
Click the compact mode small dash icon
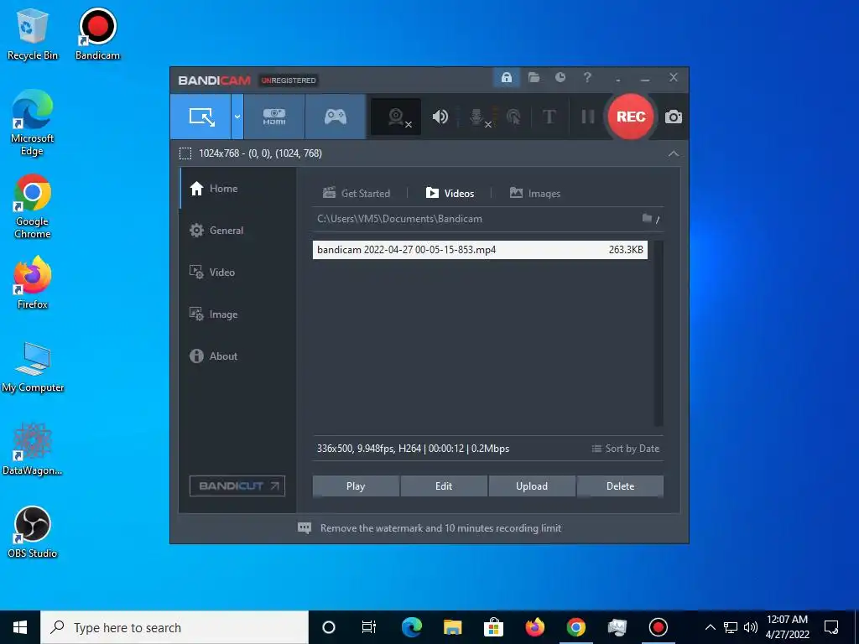click(618, 80)
